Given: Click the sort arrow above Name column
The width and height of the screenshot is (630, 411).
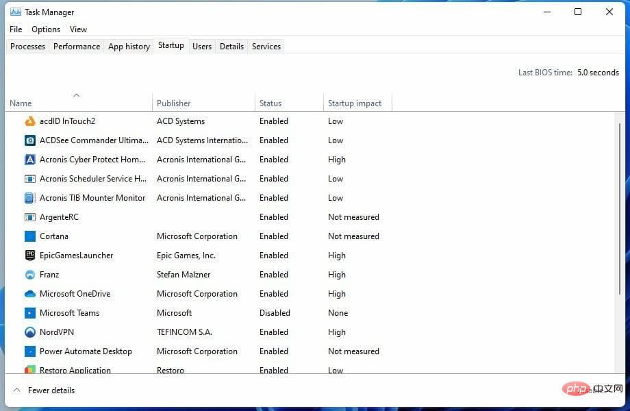Looking at the screenshot, I should point(76,95).
